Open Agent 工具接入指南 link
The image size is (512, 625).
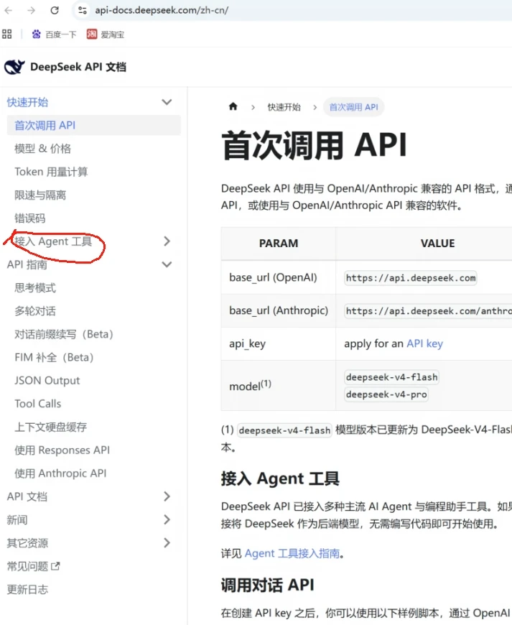(292, 553)
